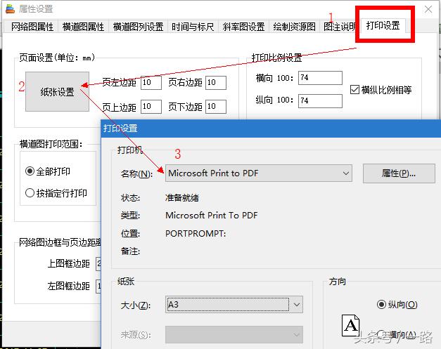Click the 纵向 100 scale input field
This screenshot has height=349, width=441.
[x=320, y=101]
